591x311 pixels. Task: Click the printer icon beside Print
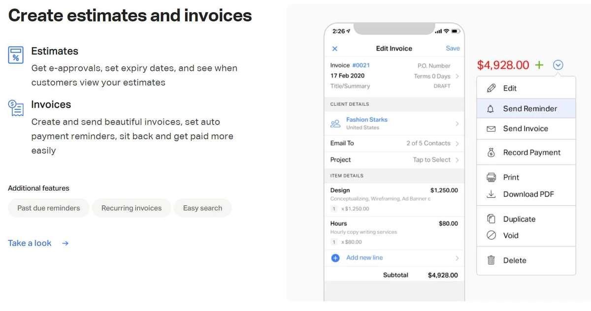click(x=491, y=177)
